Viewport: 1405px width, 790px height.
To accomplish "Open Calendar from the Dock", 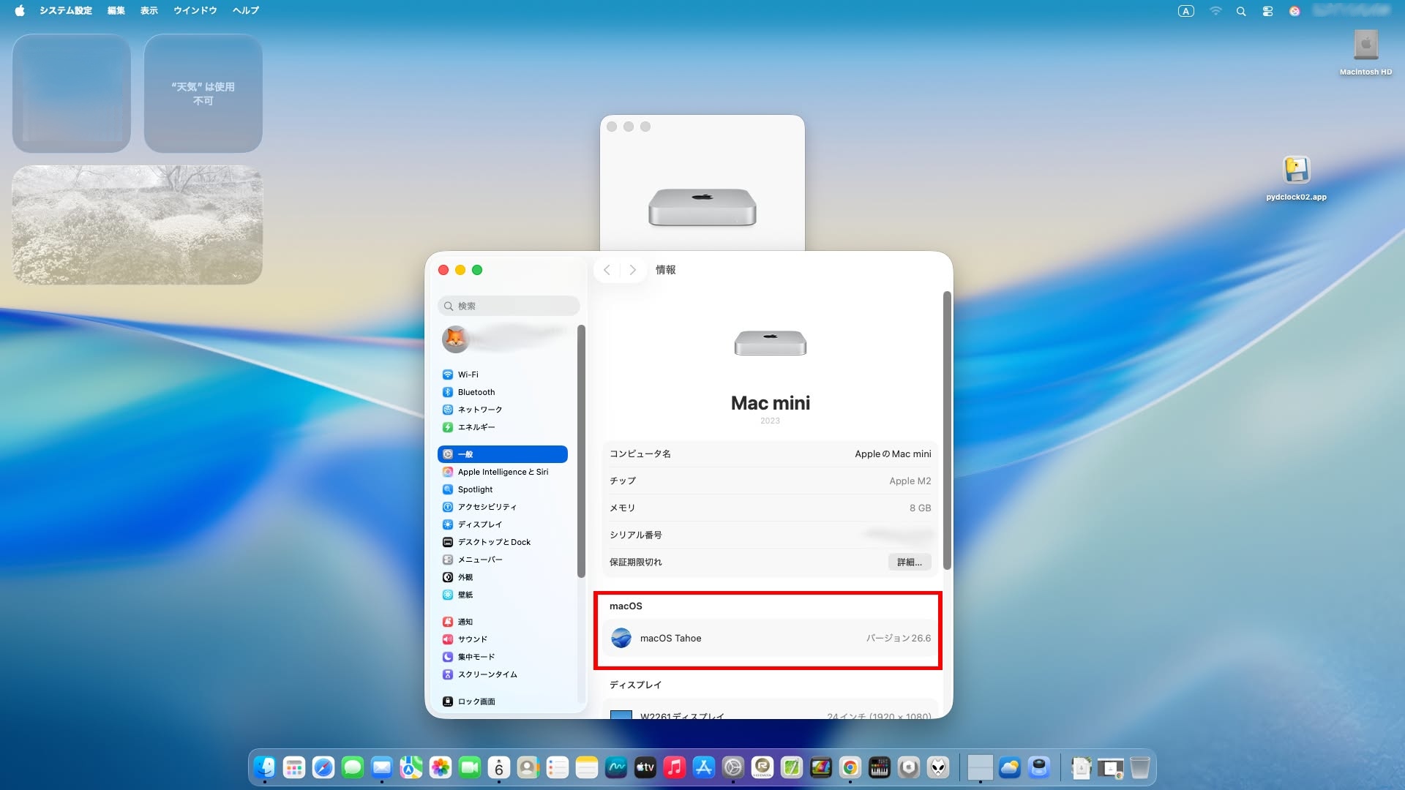I will pos(499,767).
